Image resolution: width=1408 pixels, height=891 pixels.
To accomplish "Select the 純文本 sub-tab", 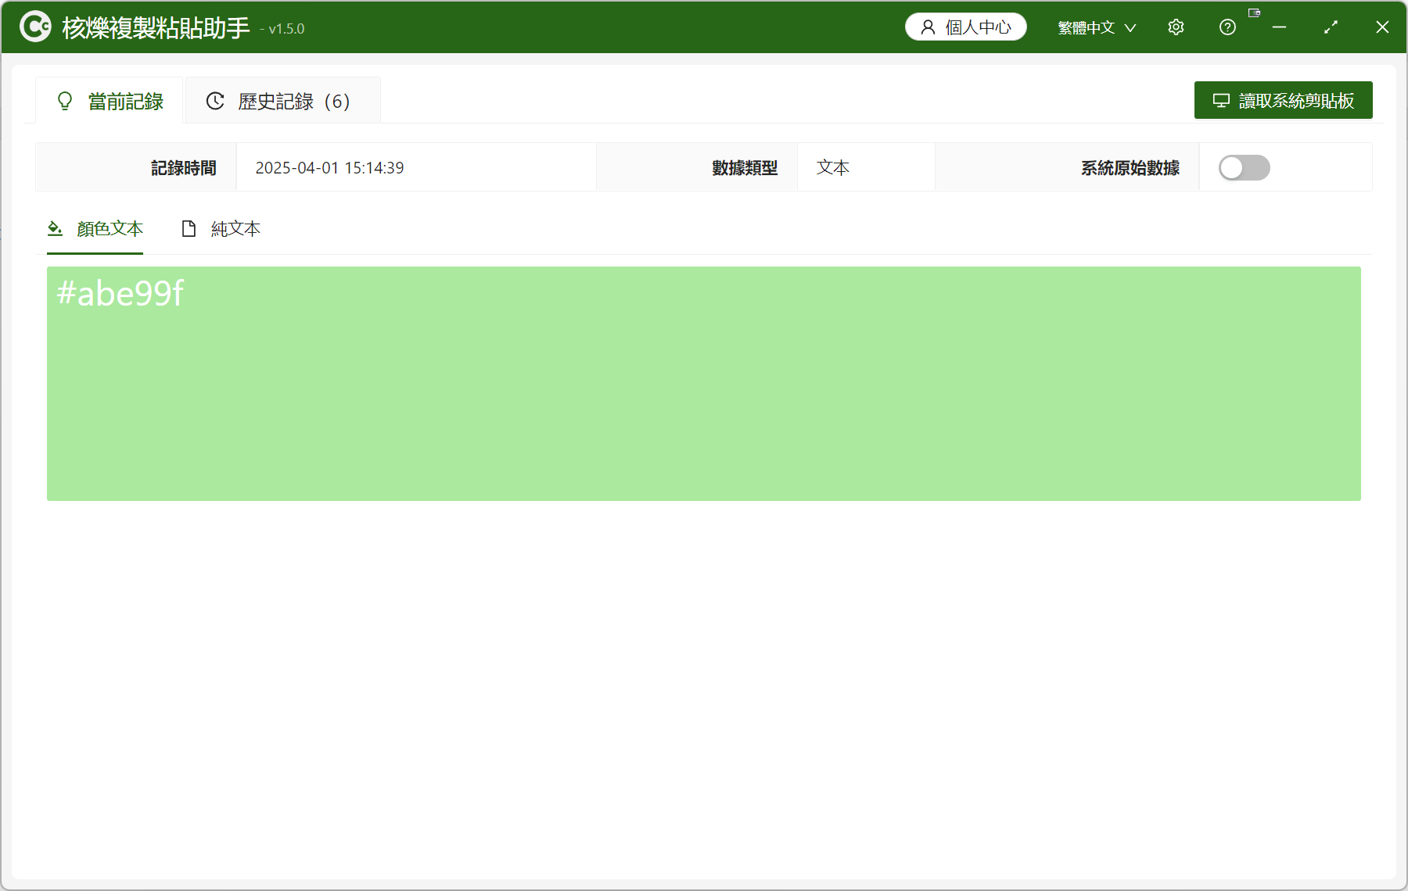I will click(221, 229).
